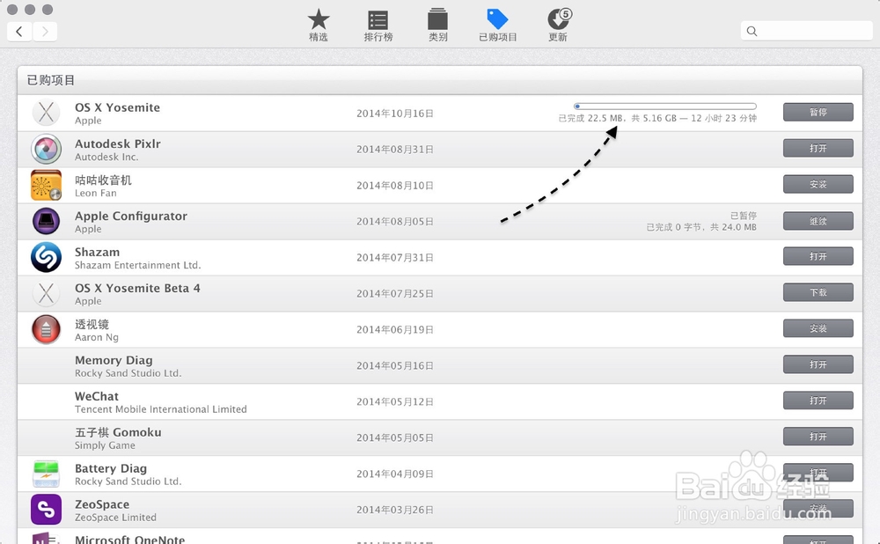Click the Autodesk Pixlr title

tap(118, 143)
